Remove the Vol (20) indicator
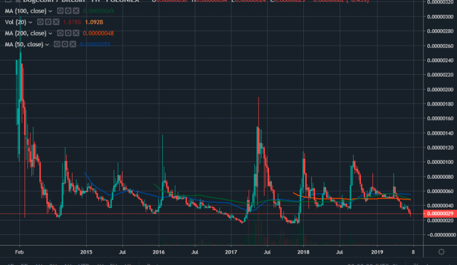The height and width of the screenshot is (265, 457). pyautogui.click(x=56, y=22)
